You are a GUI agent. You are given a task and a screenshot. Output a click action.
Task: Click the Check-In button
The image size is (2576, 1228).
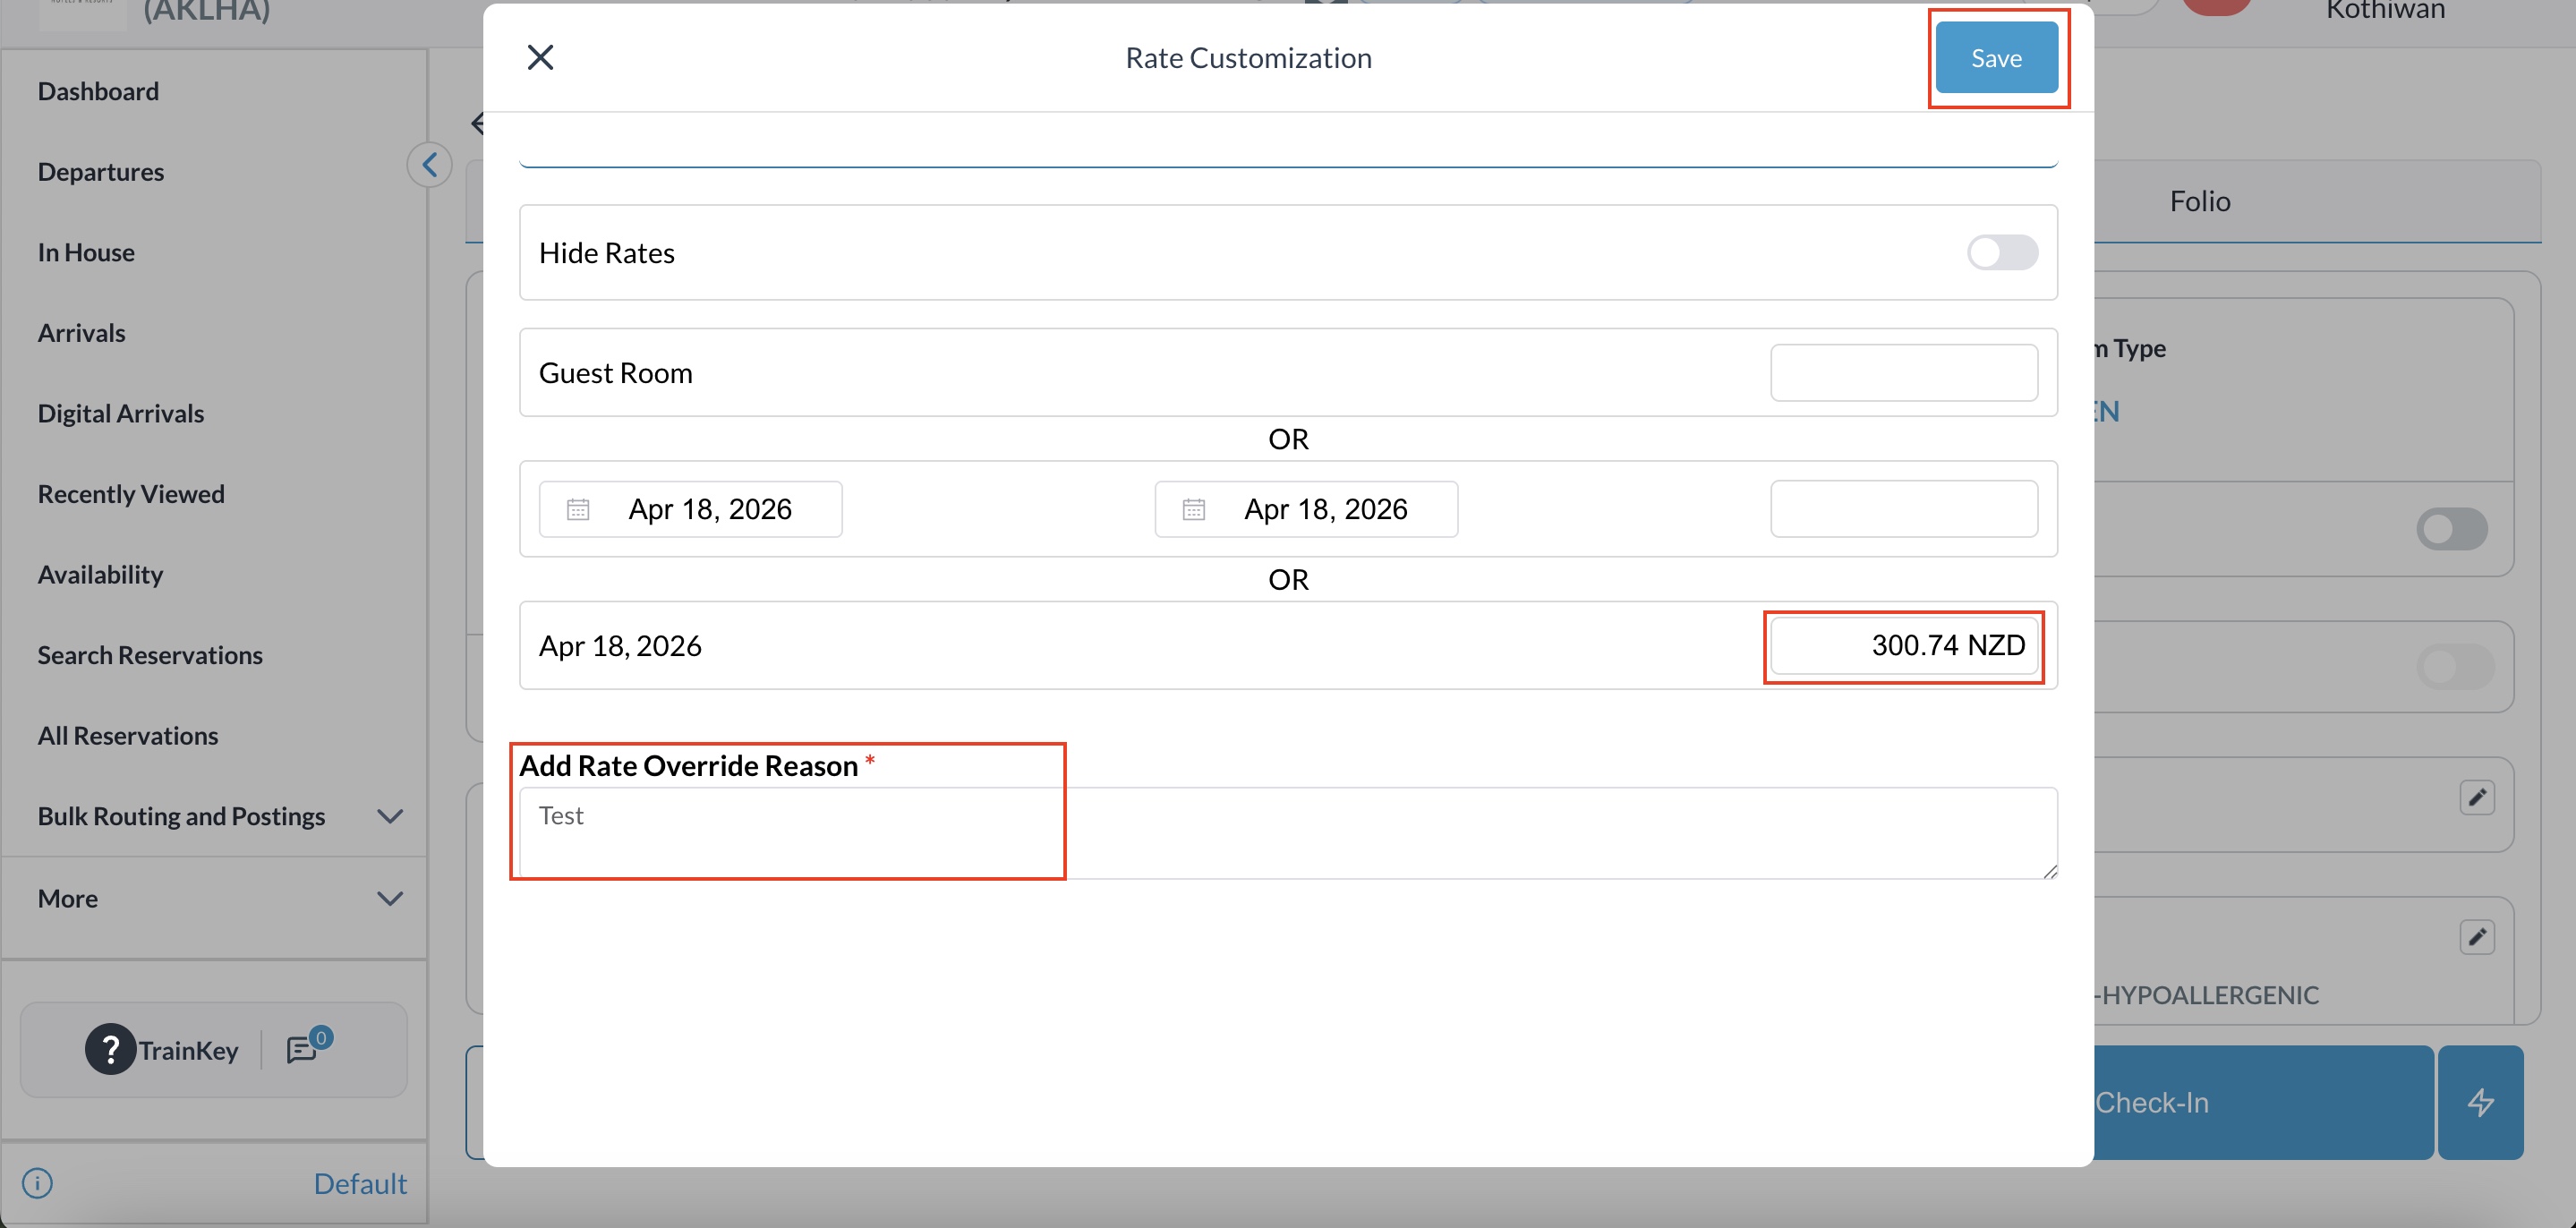[2263, 1103]
